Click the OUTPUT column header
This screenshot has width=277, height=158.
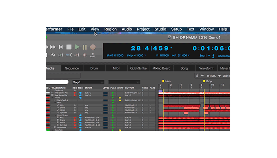129,88
